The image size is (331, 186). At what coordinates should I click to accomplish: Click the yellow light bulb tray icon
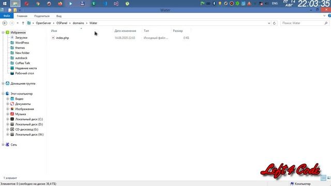coord(220,4)
